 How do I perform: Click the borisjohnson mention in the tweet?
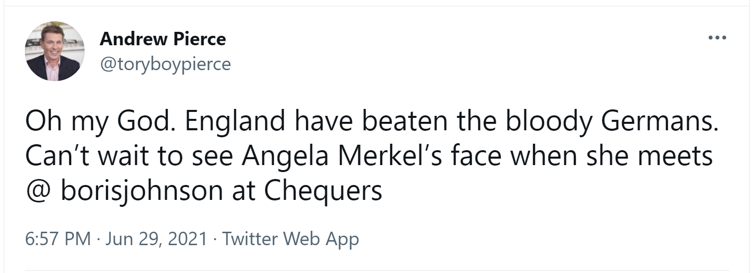click(141, 191)
